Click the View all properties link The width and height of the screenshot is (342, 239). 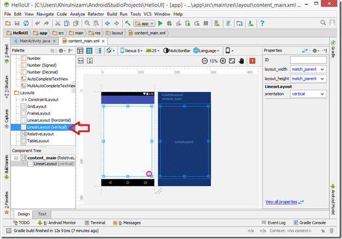tap(282, 202)
